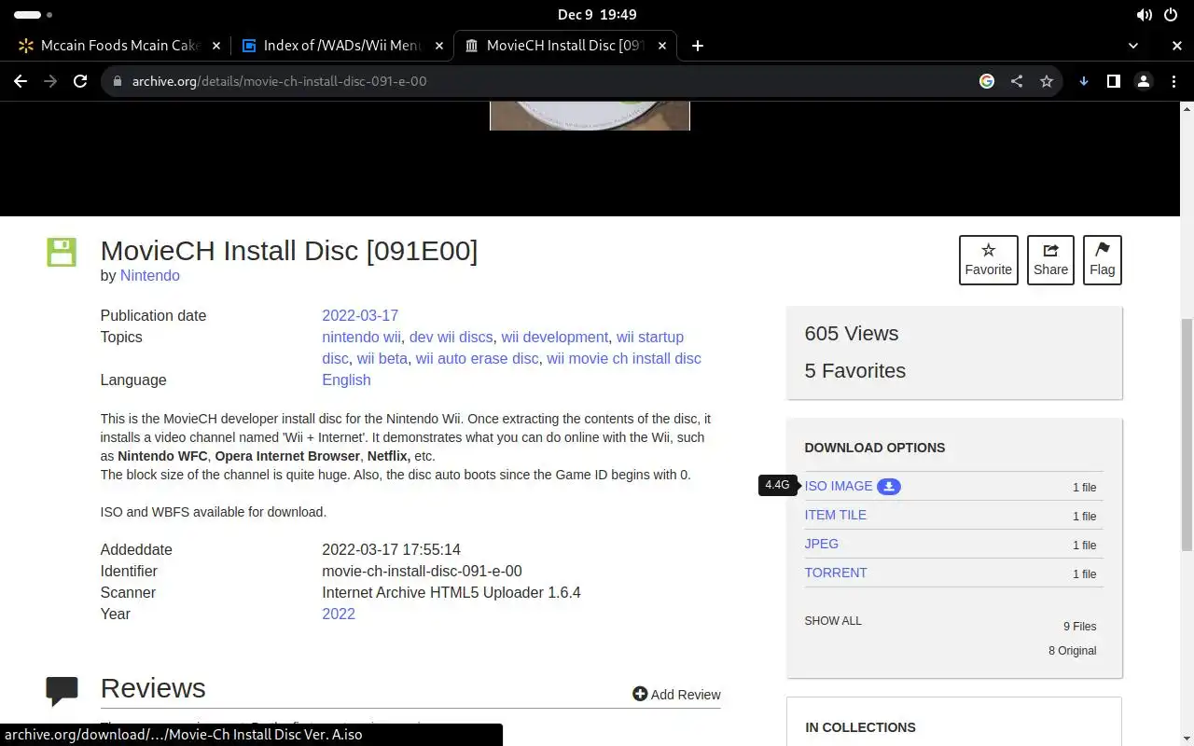Click the Reviews speech bubble icon
The width and height of the screenshot is (1194, 746).
click(x=62, y=691)
